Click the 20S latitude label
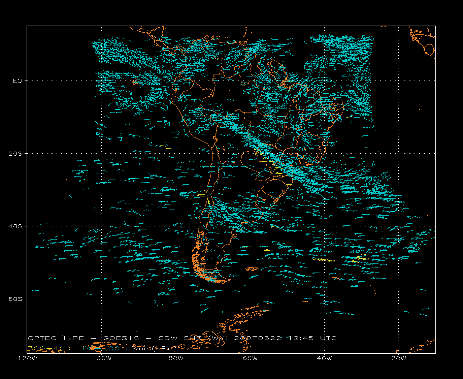Viewport: 463px width, 379px height. [15, 154]
